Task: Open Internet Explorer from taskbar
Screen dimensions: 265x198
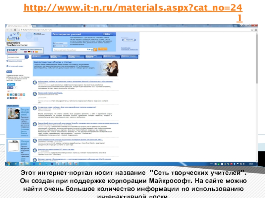Action: pyautogui.click(x=16, y=164)
